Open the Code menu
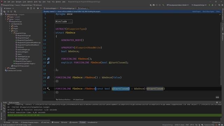This screenshot has height=126, width=224. [x=24, y=2]
